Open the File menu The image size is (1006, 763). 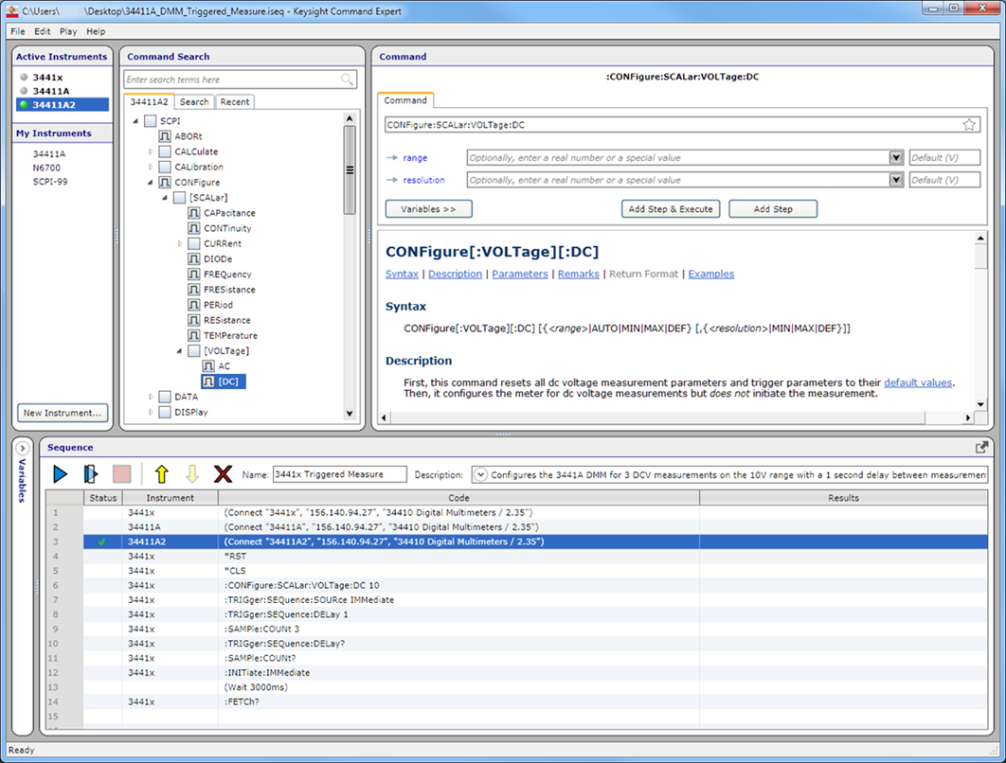[x=18, y=31]
